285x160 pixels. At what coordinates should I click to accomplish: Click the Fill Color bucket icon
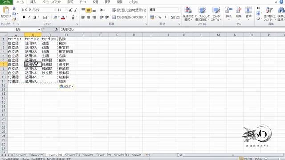[x=55, y=17]
